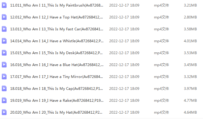This screenshot has height=119, width=203.
Task: Click video icon of 19 Rake file
Action: coord(4,101)
